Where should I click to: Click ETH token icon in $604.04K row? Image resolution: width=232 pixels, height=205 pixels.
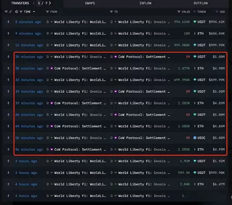point(195,34)
